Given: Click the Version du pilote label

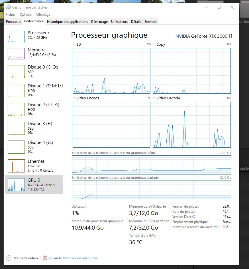Looking at the screenshot, I should [x=186, y=206].
